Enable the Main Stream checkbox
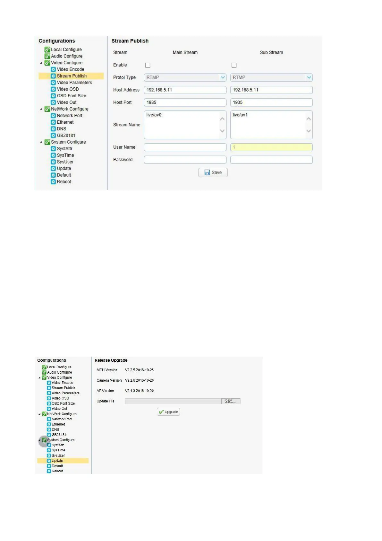 pos(148,65)
